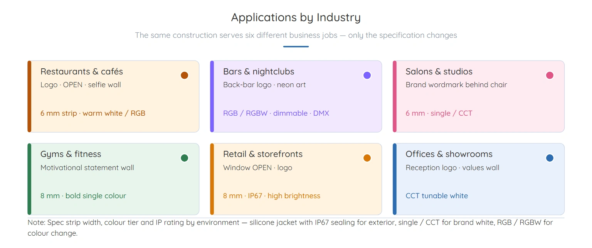Choose the Offices & showrooms heading
The height and width of the screenshot is (248, 592).
[x=449, y=154]
